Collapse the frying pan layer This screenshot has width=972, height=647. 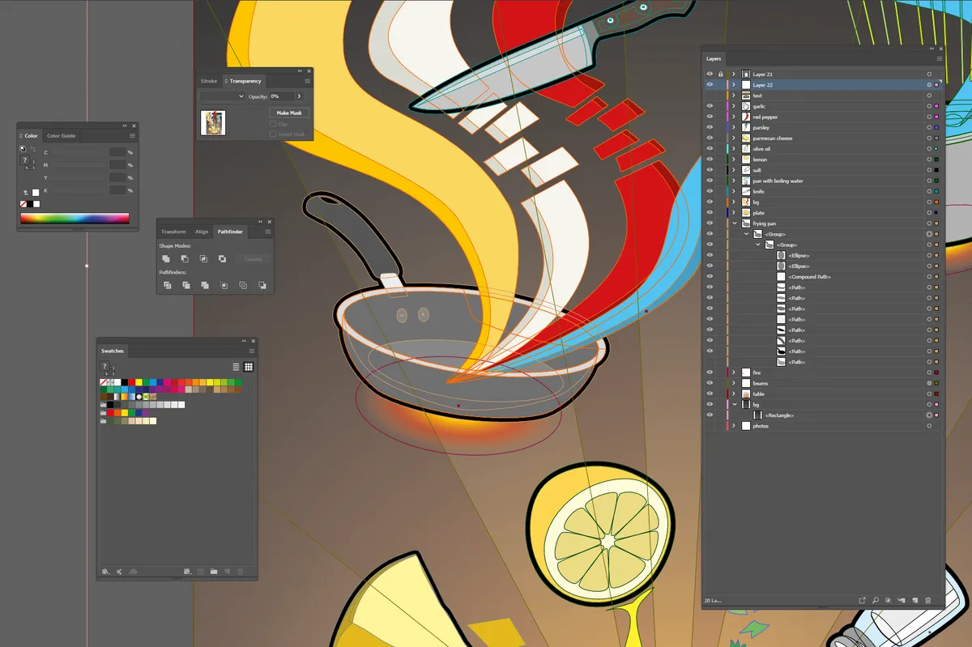734,223
